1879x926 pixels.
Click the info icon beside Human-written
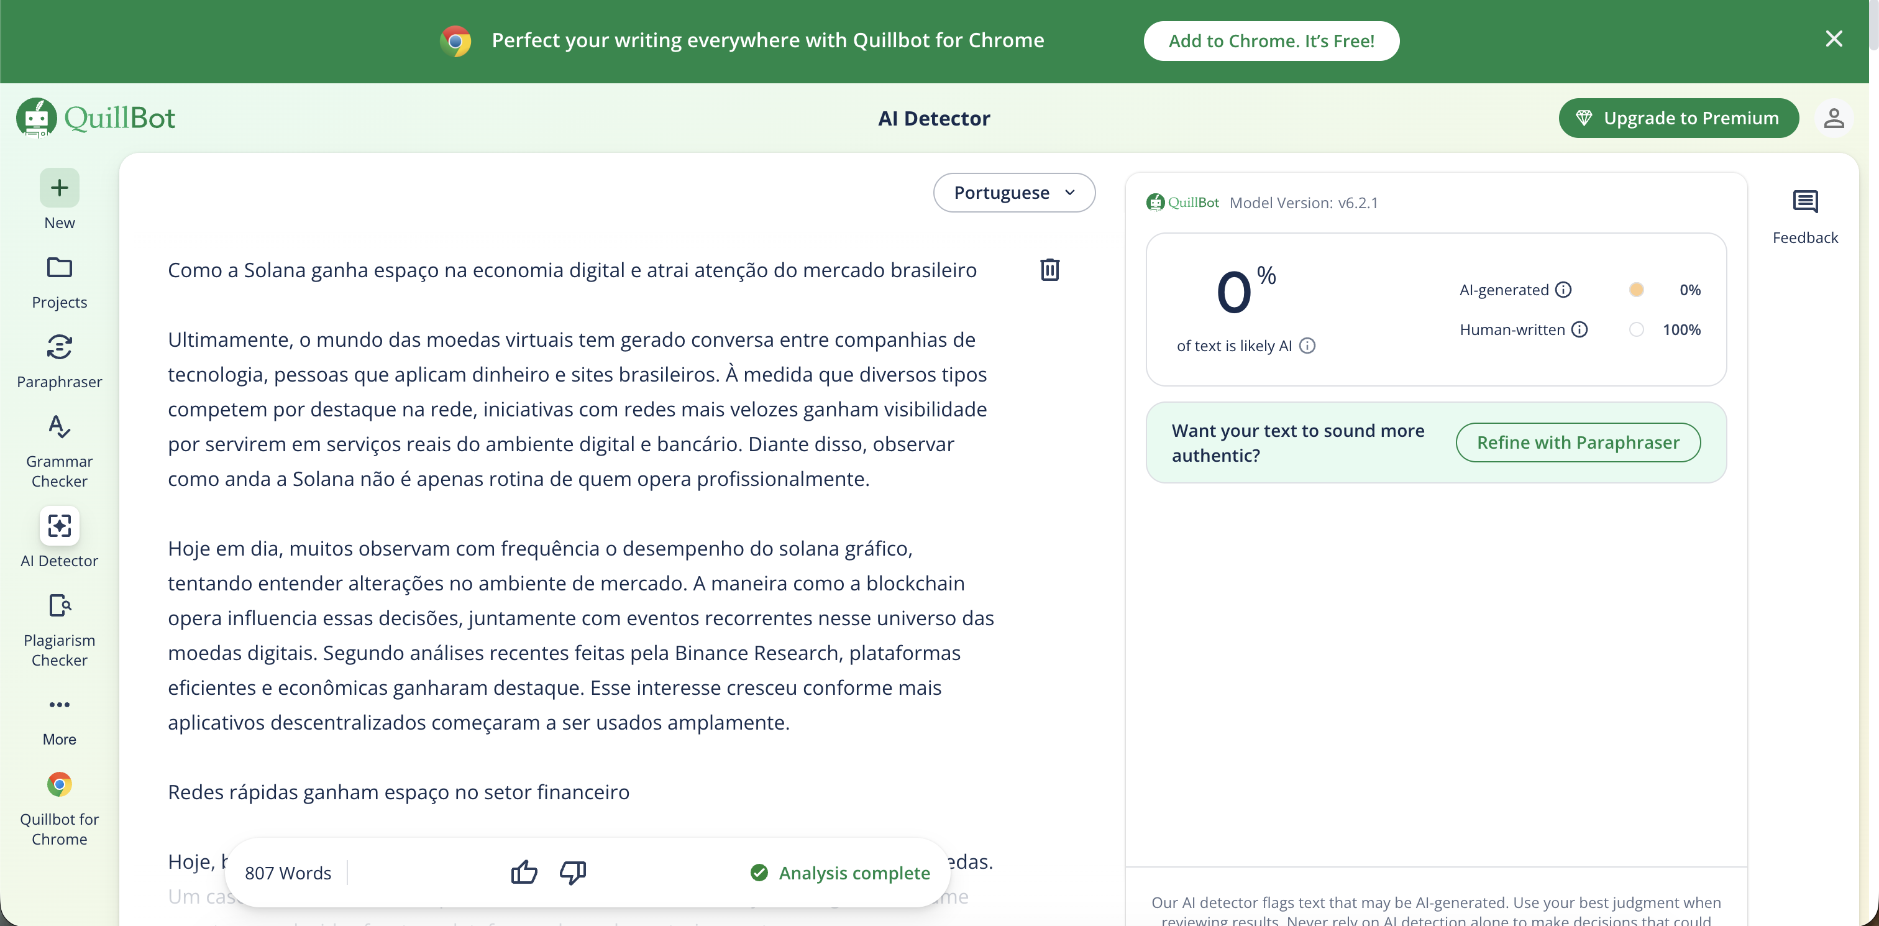coord(1578,329)
